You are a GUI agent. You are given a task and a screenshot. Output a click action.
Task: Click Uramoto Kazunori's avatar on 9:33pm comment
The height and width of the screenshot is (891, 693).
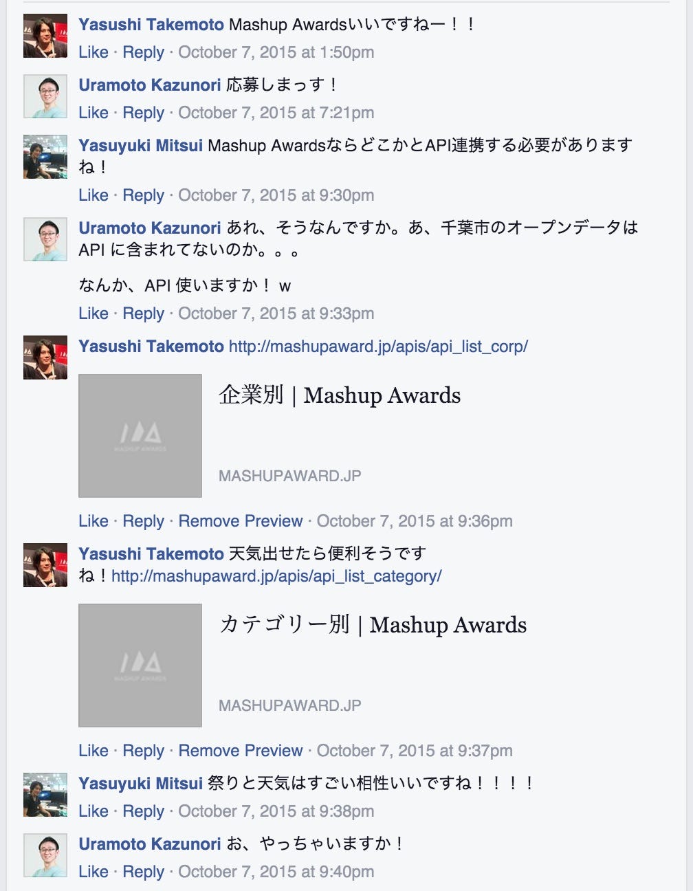coord(45,239)
